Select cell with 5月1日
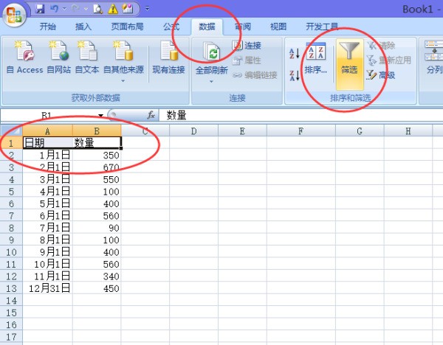The height and width of the screenshot is (345, 443). point(47,203)
